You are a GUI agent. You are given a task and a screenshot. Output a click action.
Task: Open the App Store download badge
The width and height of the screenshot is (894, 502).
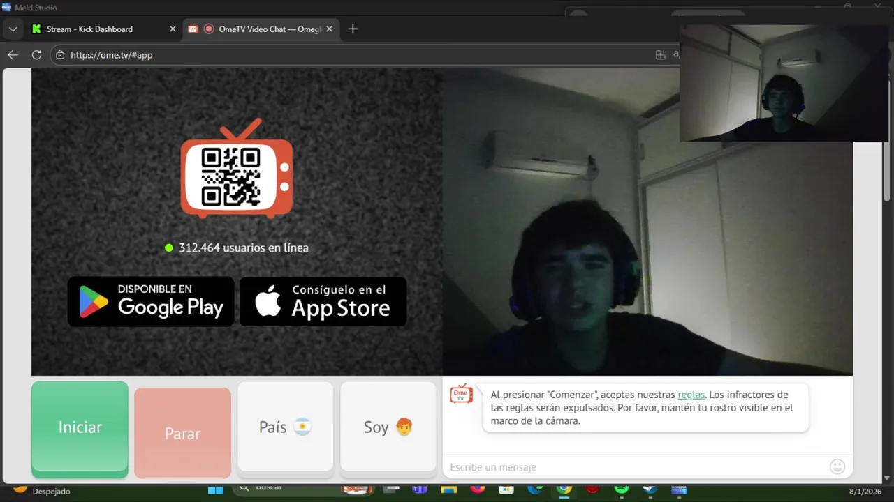coord(323,301)
